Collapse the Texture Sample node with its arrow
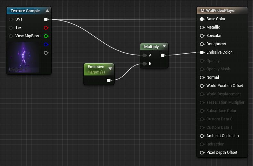This screenshot has width=253, height=166. [47, 11]
